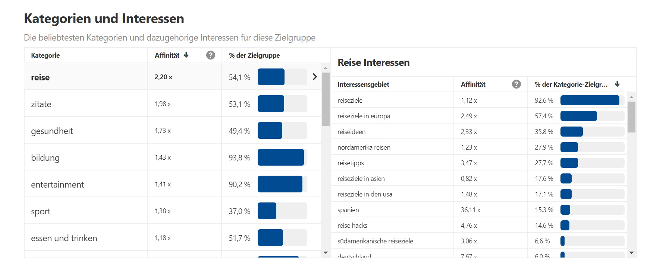Open the Affinität help tooltip in the category table
Image resolution: width=666 pixels, height=278 pixels.
click(211, 55)
